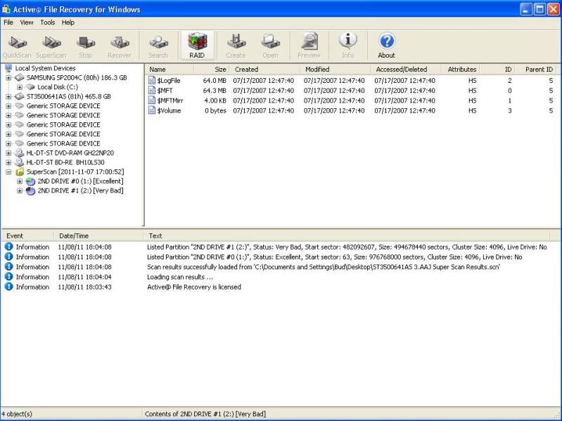The width and height of the screenshot is (562, 421).
Task: Sort files by Name column header
Action: pos(170,69)
